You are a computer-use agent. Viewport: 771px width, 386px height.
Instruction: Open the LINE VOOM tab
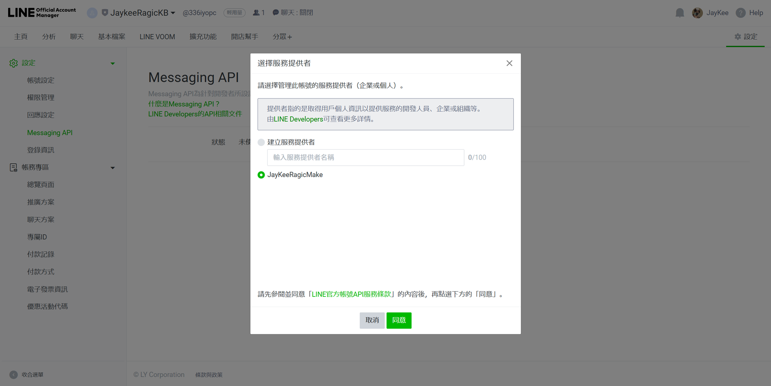(x=157, y=37)
